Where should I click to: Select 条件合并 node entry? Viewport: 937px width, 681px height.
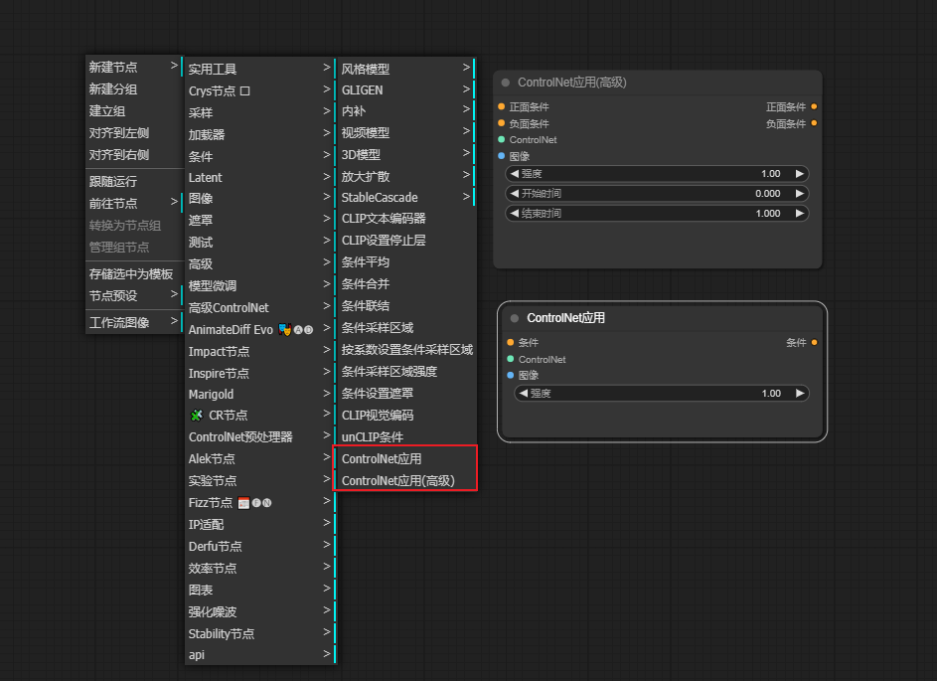pos(405,284)
